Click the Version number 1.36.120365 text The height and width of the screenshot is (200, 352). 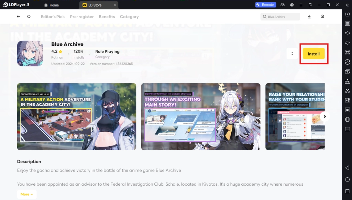[111, 64]
